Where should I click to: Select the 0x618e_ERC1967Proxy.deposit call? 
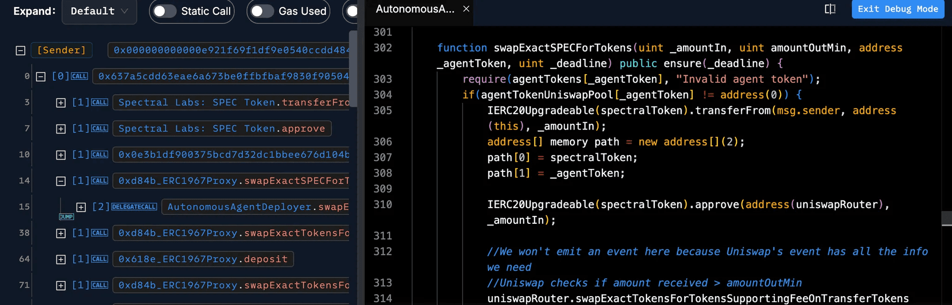pos(203,259)
